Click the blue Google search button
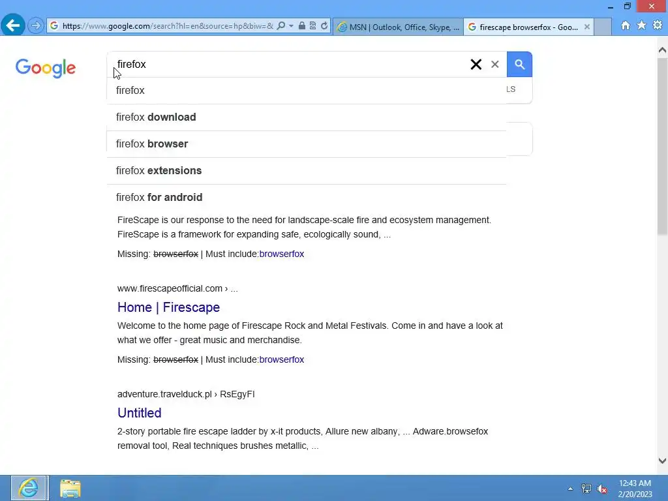Screen dimensions: 668x501 519,65
